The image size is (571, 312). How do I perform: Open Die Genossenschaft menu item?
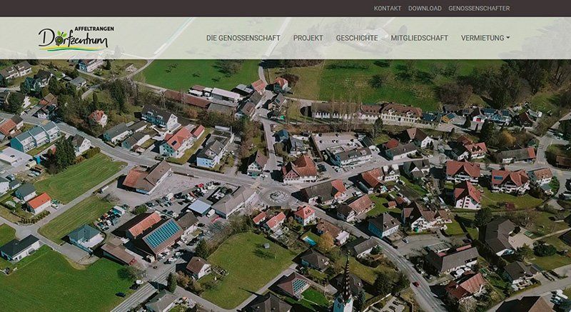[243, 38]
